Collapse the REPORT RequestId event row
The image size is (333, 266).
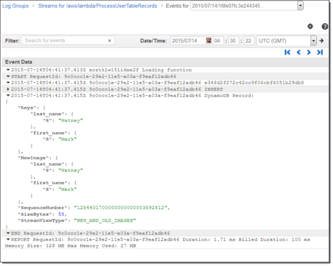8,240
